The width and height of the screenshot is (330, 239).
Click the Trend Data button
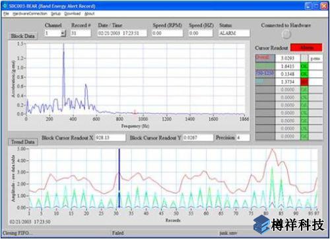point(23,142)
